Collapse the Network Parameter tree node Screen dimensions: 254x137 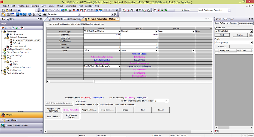(x=5, y=38)
